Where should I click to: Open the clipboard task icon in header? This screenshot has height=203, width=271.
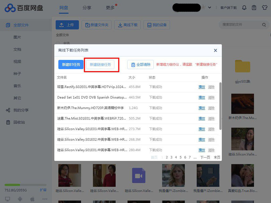tap(254, 8)
